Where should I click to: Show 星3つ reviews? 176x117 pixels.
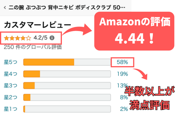point(11,85)
